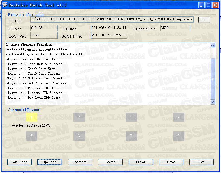Save the log via the Save button
This screenshot has width=221, height=173.
(171, 162)
